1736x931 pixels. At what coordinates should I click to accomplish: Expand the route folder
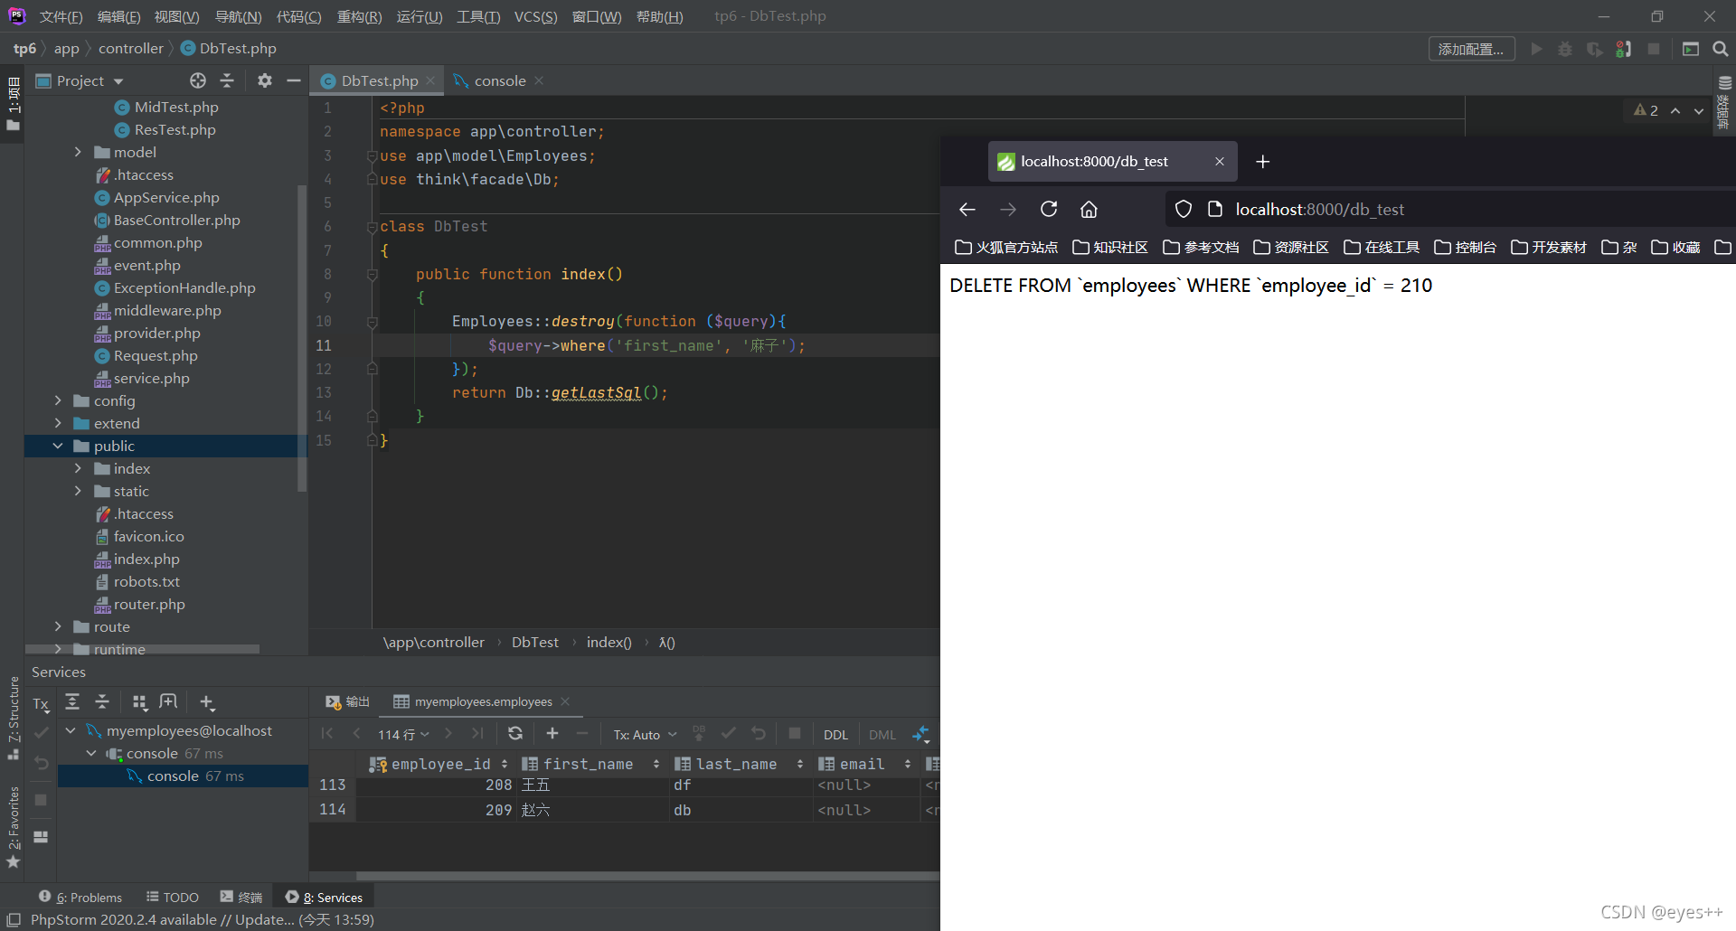click(x=58, y=626)
